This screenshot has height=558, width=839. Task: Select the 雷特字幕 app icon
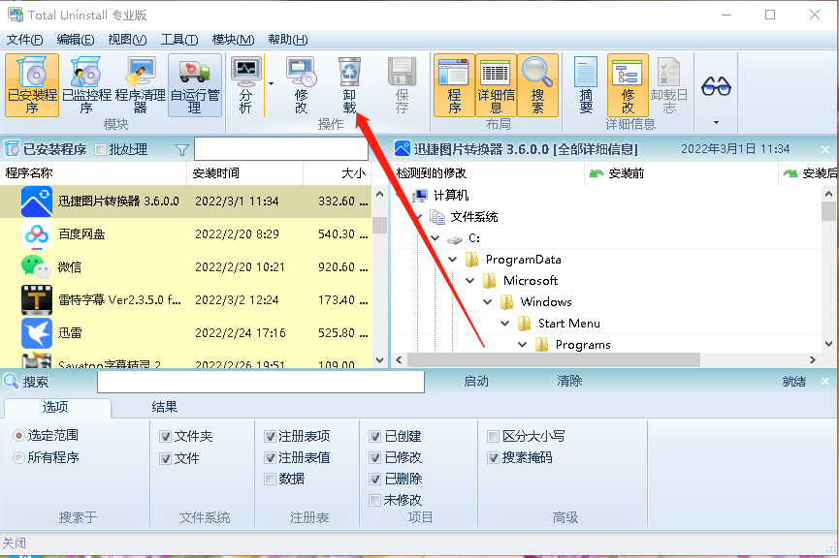pos(37,300)
